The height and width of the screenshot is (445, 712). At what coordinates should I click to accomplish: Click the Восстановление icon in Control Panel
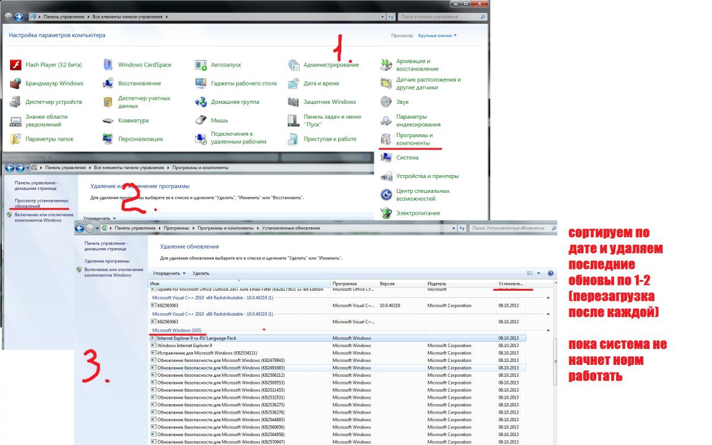pos(109,83)
